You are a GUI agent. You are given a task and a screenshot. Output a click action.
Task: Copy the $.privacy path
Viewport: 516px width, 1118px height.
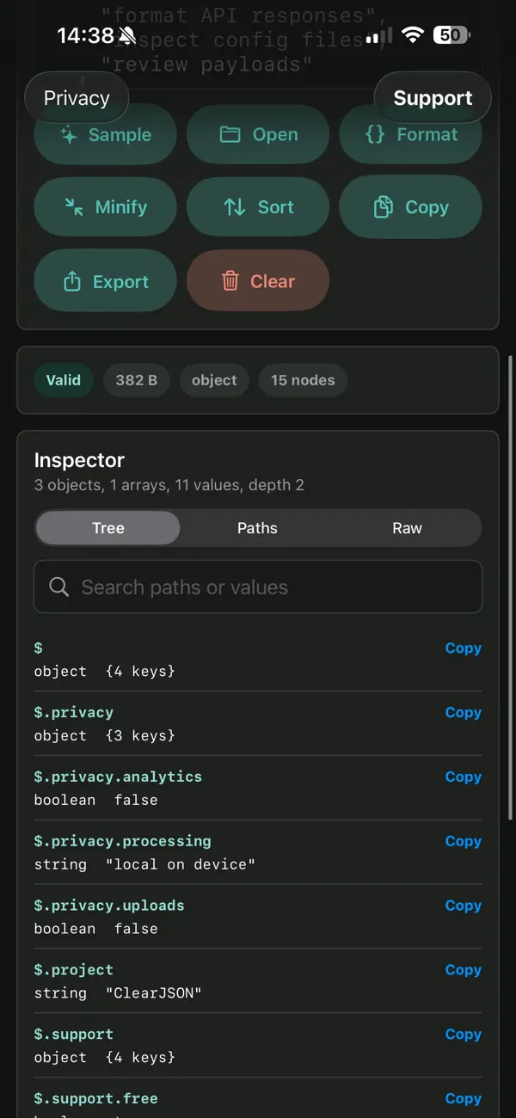[463, 713]
